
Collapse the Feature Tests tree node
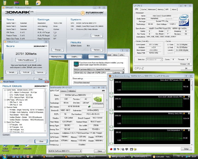[x=5, y=107]
